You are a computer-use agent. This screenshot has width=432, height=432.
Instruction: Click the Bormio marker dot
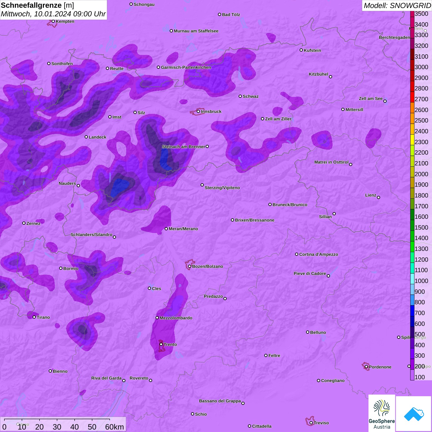[61, 268]
